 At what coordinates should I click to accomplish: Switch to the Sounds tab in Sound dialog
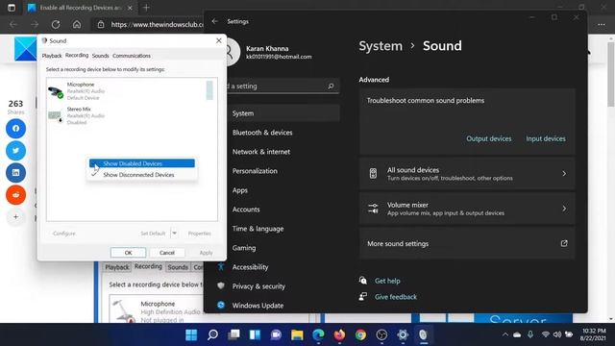click(x=100, y=56)
